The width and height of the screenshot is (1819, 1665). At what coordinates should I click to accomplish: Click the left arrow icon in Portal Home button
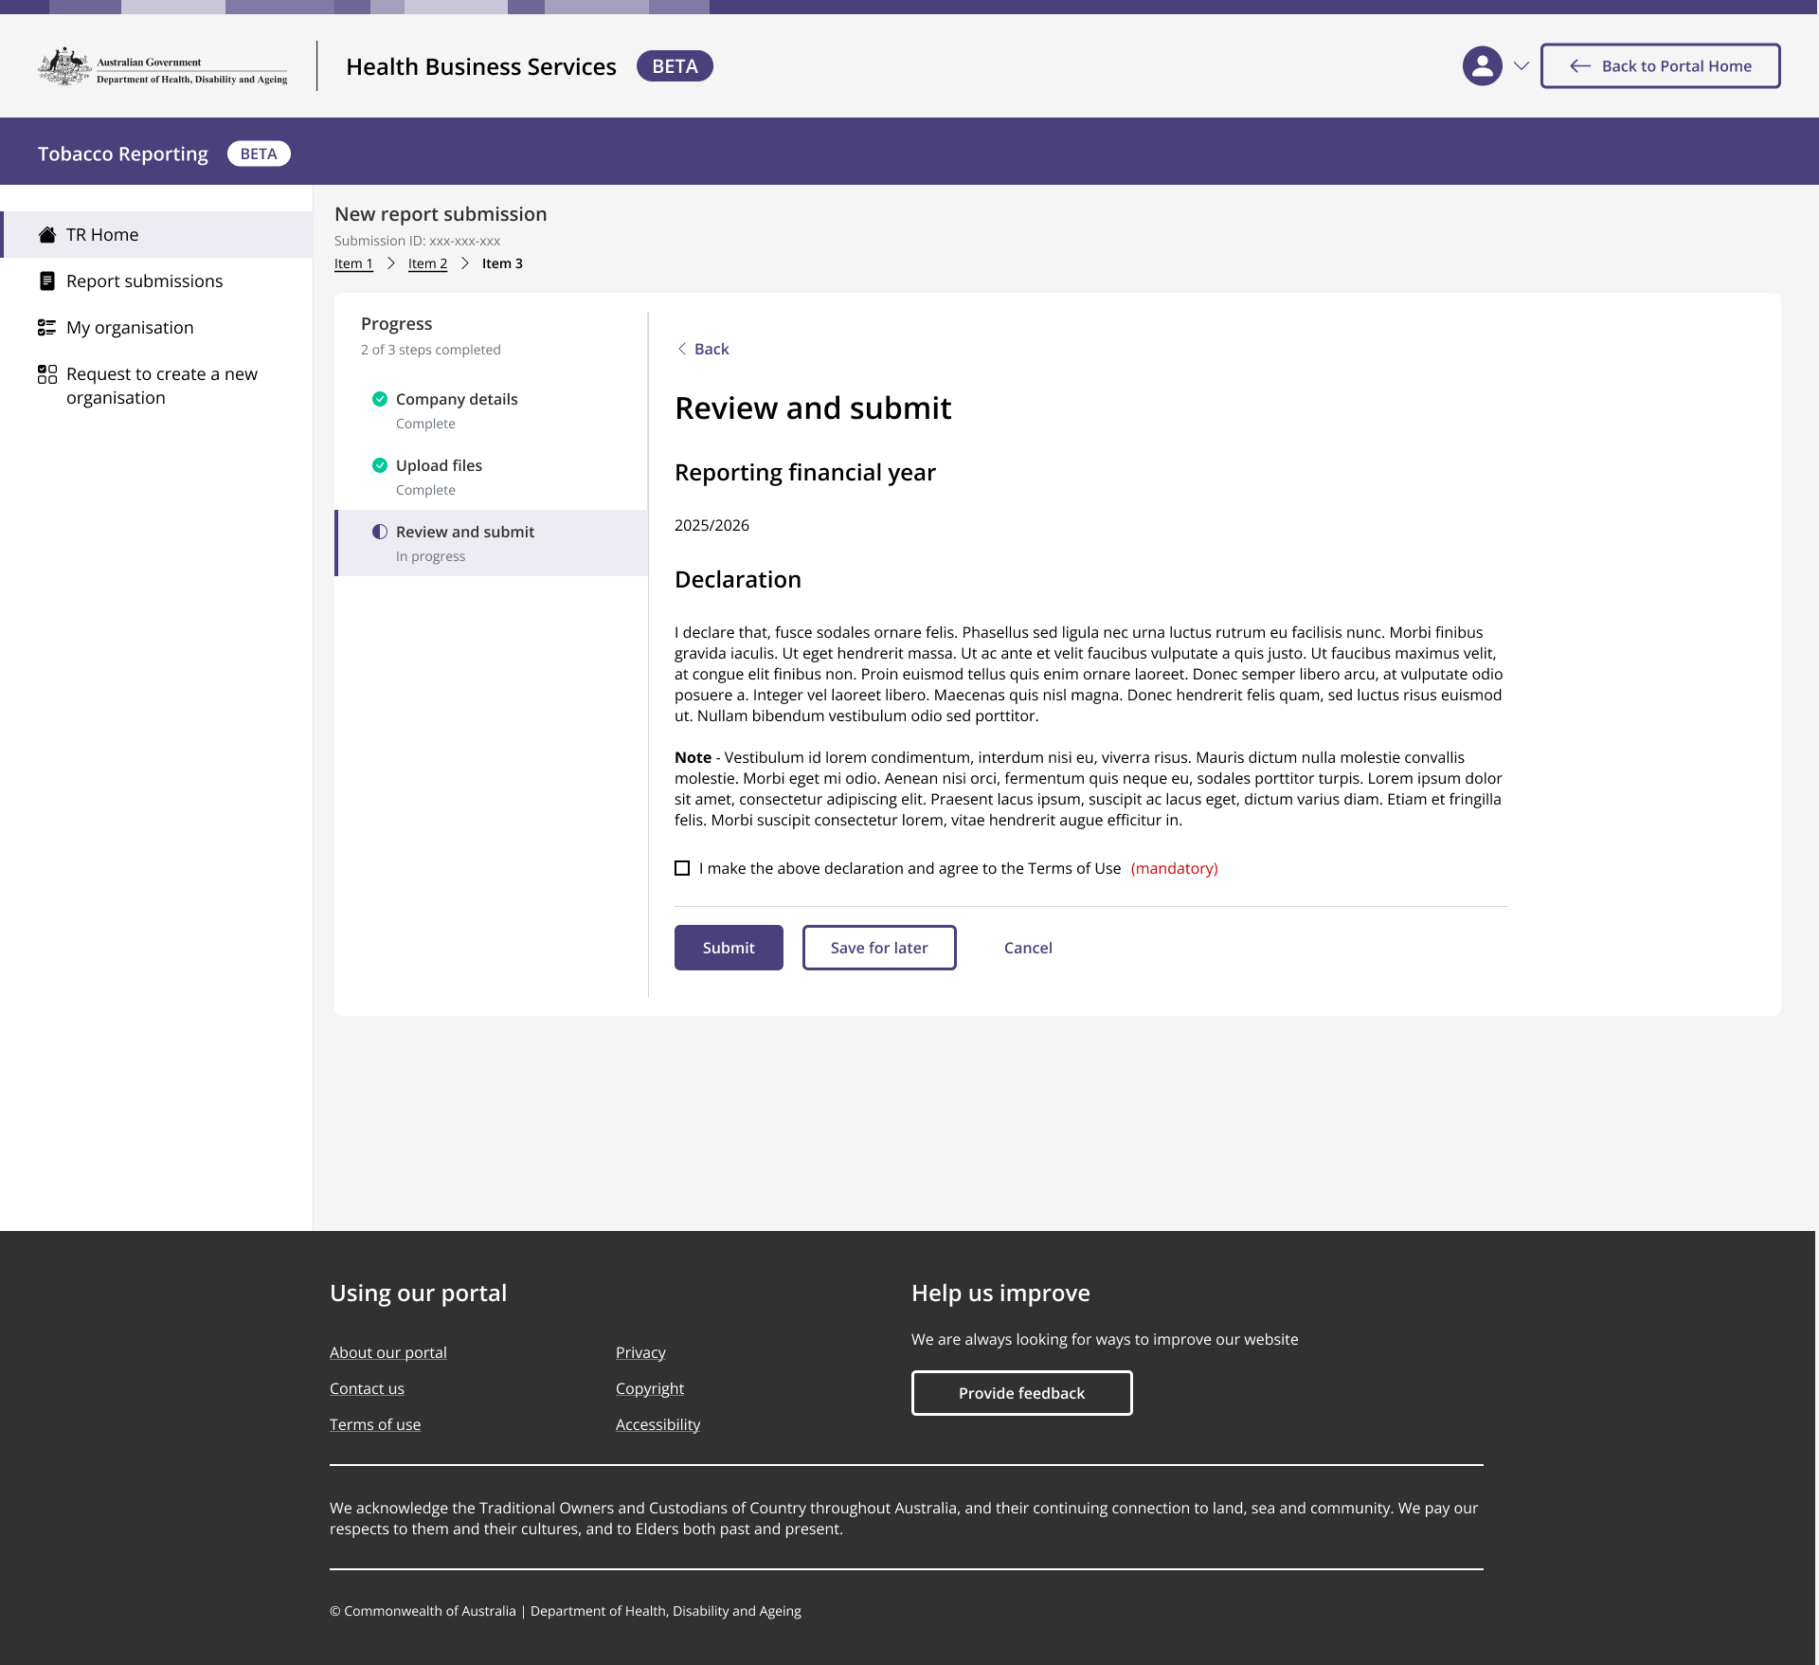pyautogui.click(x=1580, y=66)
